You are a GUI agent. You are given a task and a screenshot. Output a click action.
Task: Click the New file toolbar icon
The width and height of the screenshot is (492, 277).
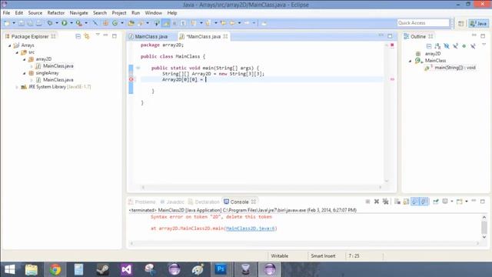pyautogui.click(x=7, y=23)
